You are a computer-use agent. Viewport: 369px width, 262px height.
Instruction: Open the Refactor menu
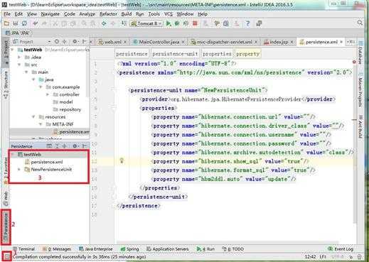tap(108, 14)
